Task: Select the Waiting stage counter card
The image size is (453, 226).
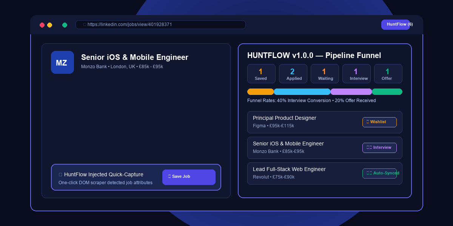Action: [325, 74]
